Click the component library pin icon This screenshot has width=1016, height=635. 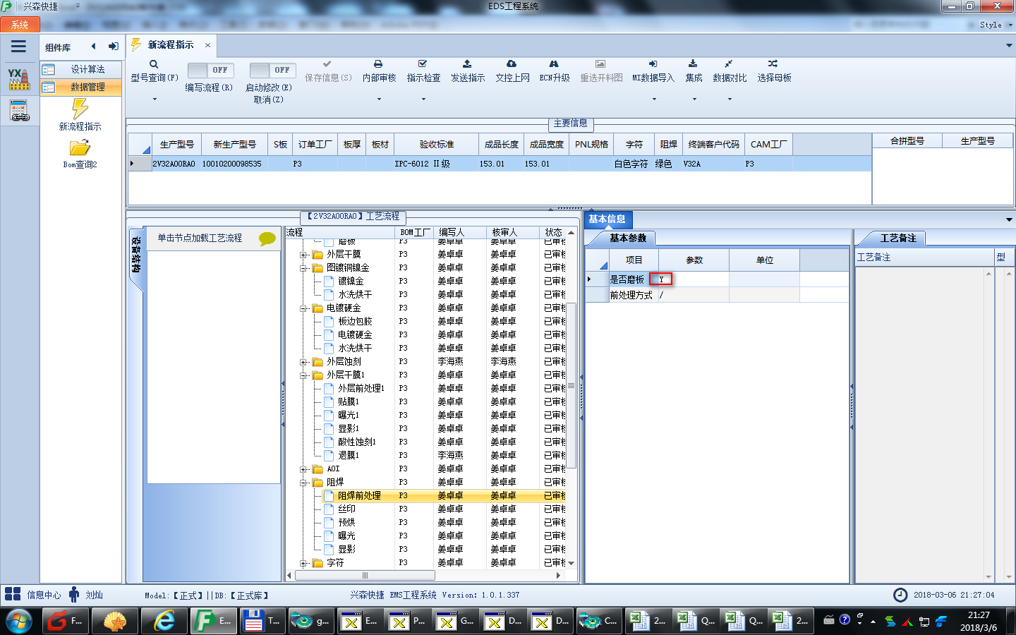tap(113, 47)
